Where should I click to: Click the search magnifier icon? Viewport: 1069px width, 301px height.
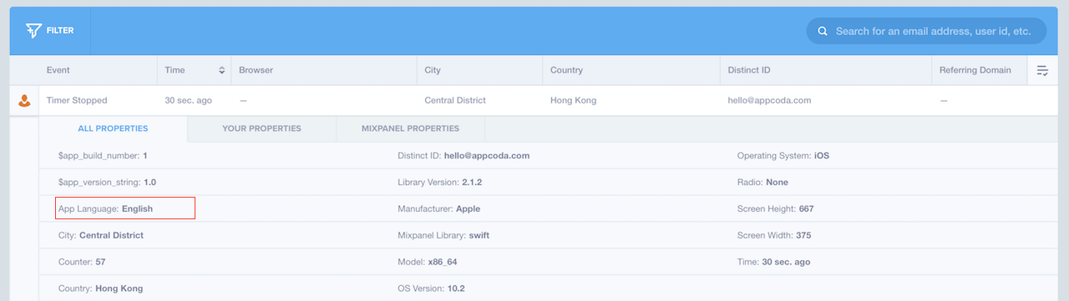pos(823,31)
